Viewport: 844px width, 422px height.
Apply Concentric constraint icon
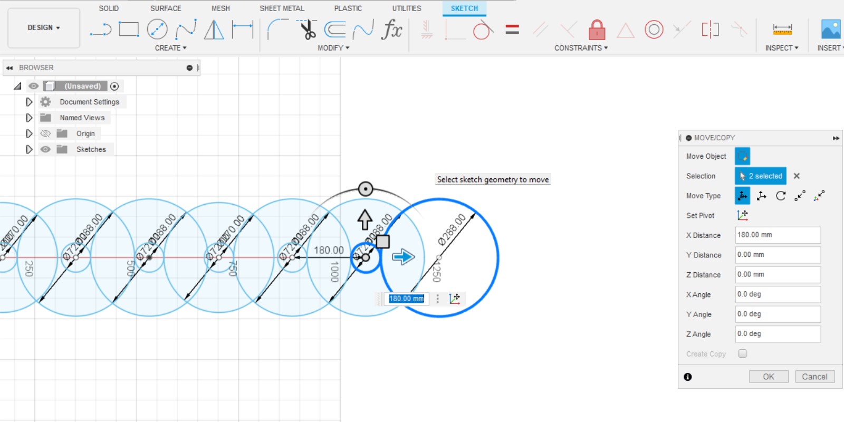pos(654,30)
